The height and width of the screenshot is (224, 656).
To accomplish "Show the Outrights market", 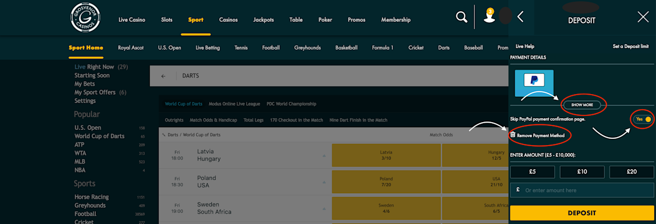I will [x=174, y=120].
